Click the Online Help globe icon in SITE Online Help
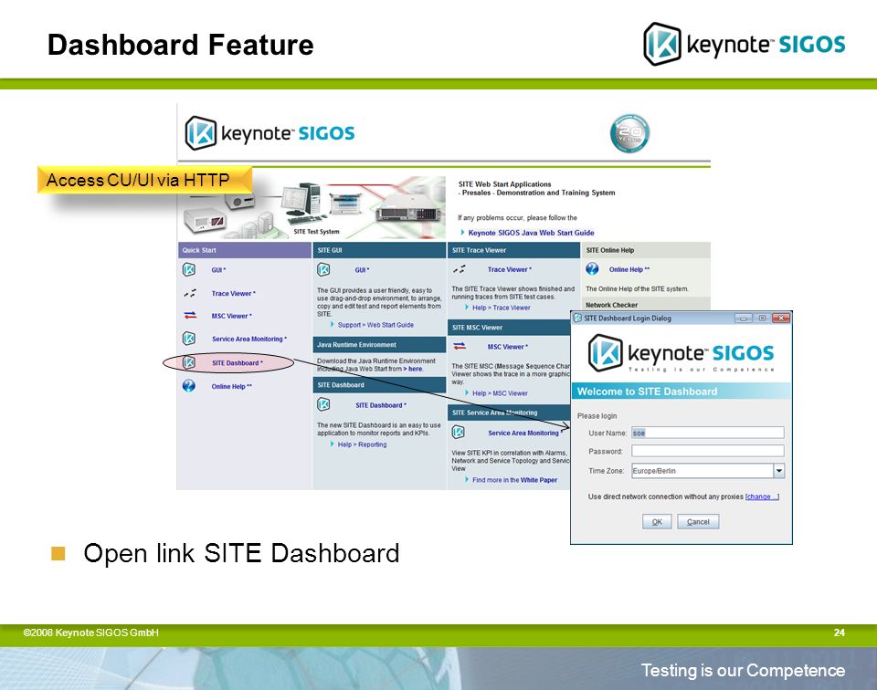Screen dimensions: 877x690 [592, 269]
